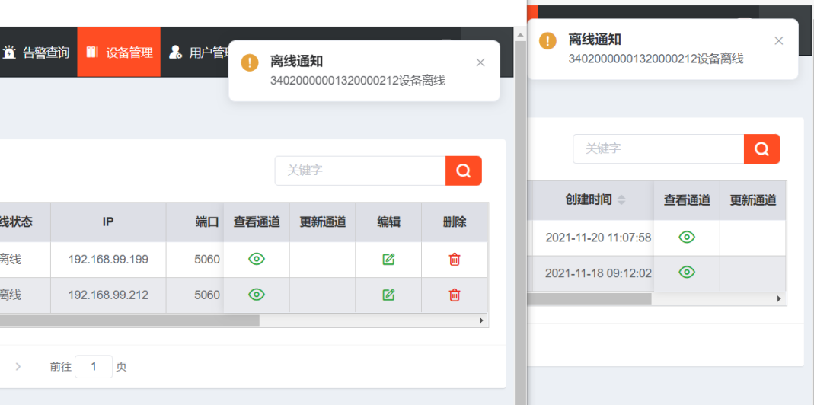Sort by 创建时间 column in right window
Viewport: 814px width, 405px height.
(x=621, y=200)
